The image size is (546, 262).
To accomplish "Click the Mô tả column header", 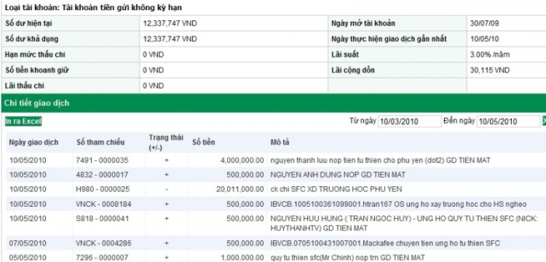I will (x=280, y=143).
